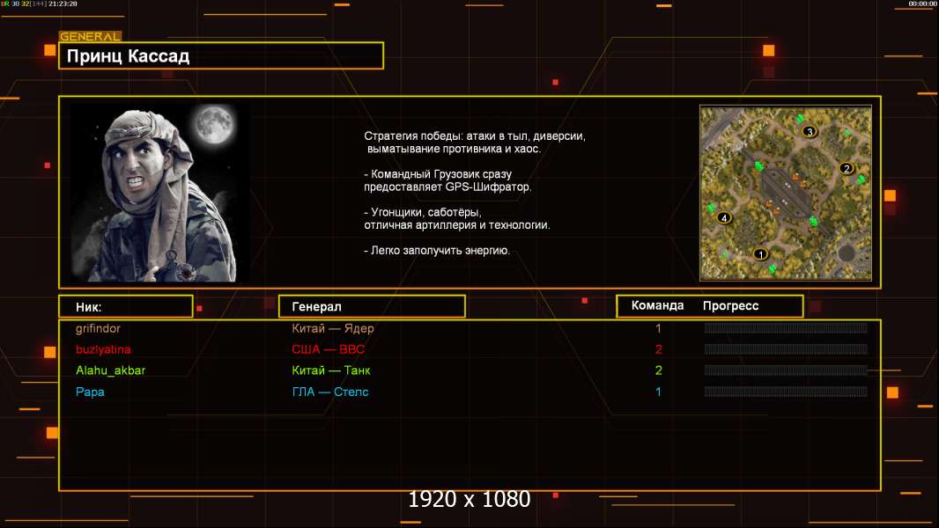Image resolution: width=939 pixels, height=528 pixels.
Task: Click the 'Генерал' column header
Action: click(372, 307)
